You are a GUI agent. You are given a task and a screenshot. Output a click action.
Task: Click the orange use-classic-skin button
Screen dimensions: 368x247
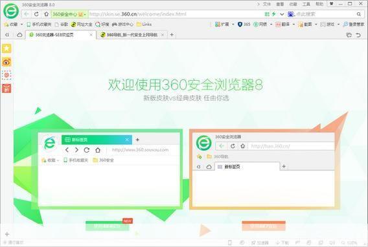coord(264,226)
